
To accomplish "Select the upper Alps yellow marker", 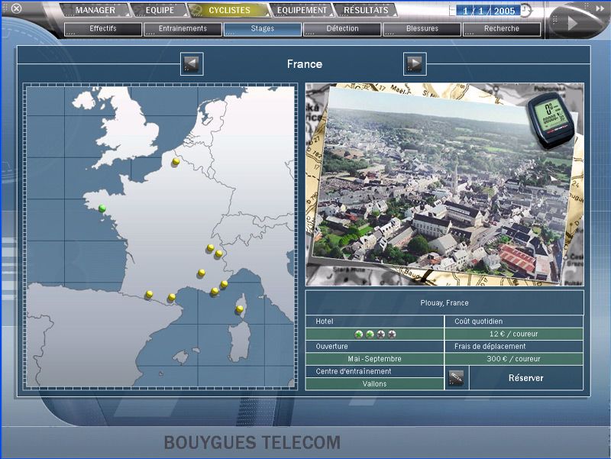I will (x=211, y=247).
